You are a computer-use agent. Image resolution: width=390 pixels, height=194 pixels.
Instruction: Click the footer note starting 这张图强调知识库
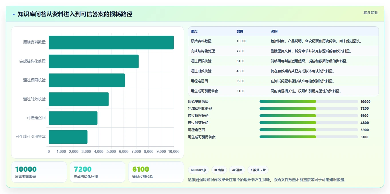[267, 180]
